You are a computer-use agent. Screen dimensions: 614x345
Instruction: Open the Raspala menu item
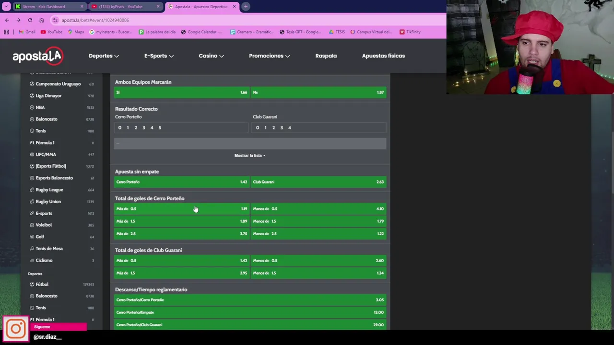(326, 56)
